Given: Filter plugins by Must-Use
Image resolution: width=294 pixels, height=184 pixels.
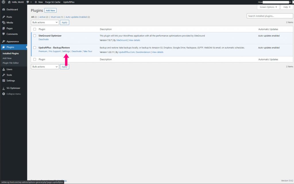Looking at the screenshot, I should [55, 17].
